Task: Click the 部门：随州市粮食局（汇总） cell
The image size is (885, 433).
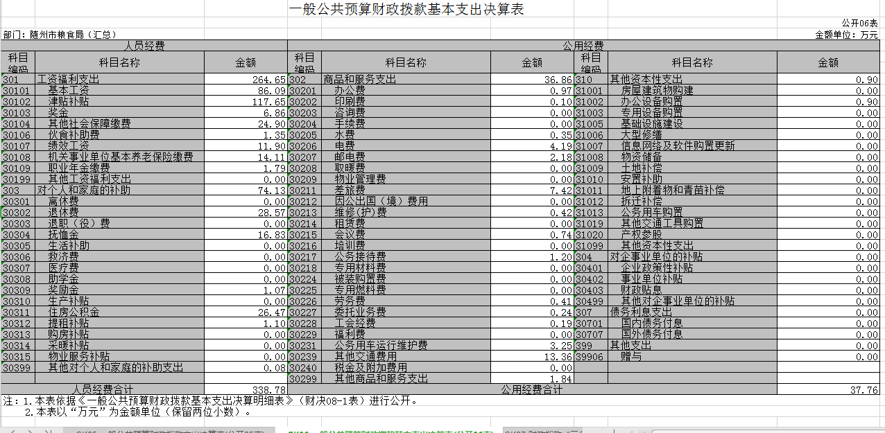Action: (60, 35)
